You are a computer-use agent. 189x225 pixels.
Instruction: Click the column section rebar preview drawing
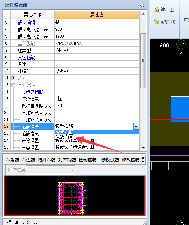coord(74,196)
